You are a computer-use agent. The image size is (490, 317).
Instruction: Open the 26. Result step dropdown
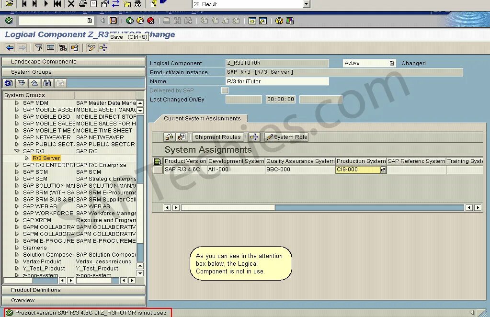[x=307, y=4]
